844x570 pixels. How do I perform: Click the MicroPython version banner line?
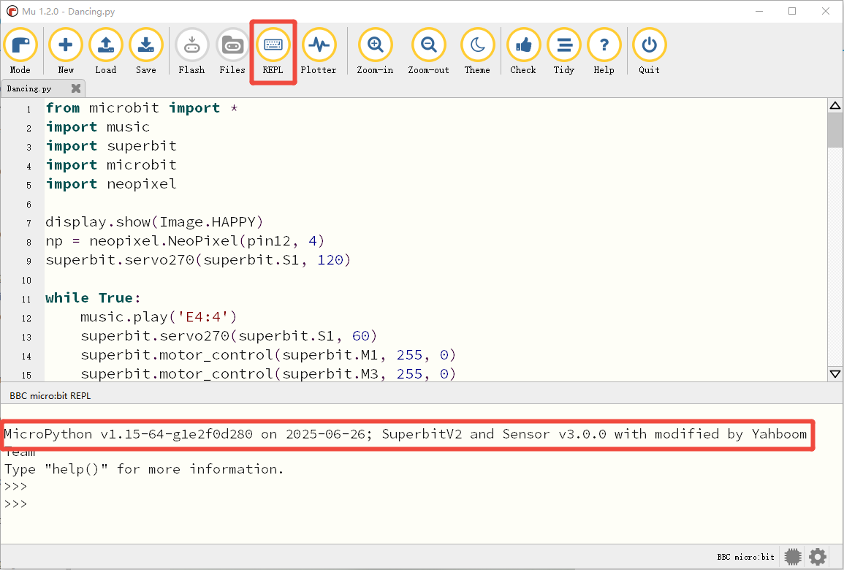(x=406, y=434)
